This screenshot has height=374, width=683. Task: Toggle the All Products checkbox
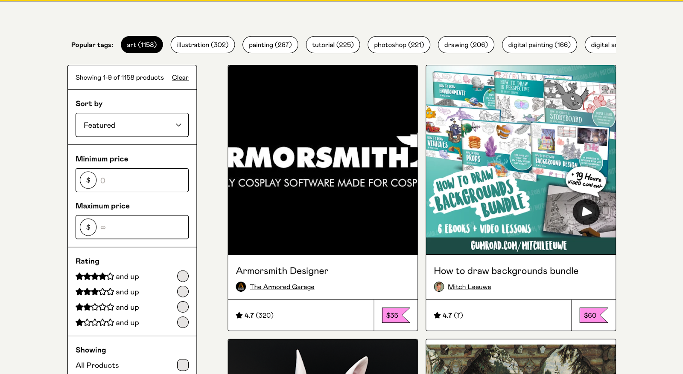pos(183,365)
